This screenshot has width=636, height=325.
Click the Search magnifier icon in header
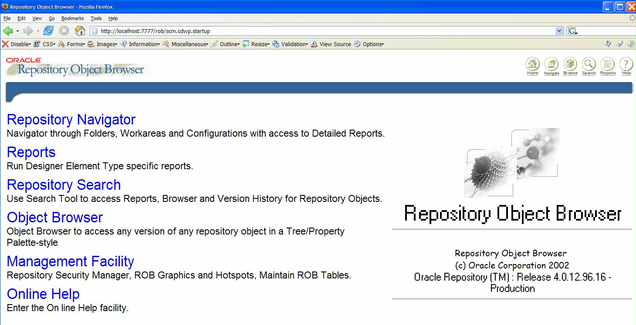coord(589,64)
